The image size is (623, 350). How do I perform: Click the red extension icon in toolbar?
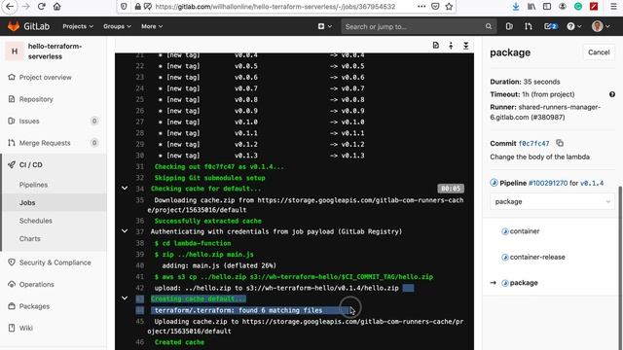(x=594, y=7)
